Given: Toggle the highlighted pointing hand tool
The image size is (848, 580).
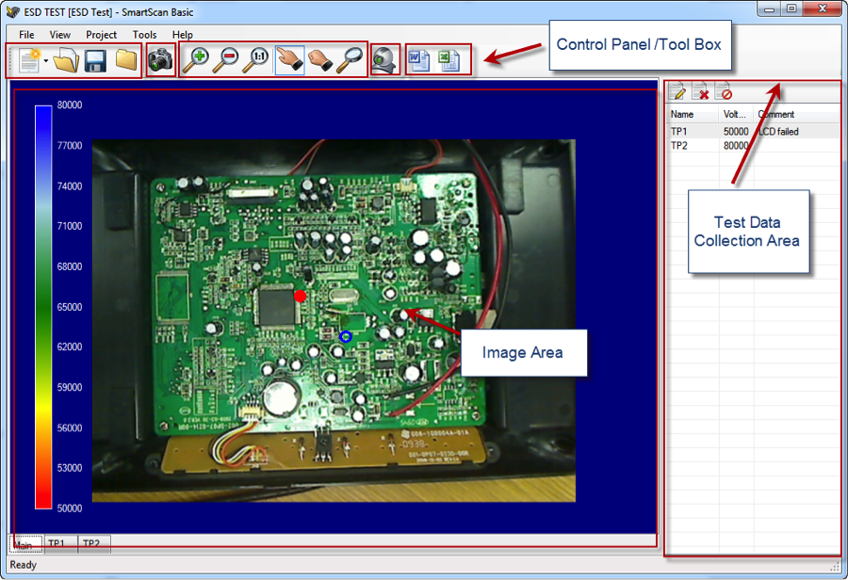Looking at the screenshot, I should pyautogui.click(x=289, y=62).
